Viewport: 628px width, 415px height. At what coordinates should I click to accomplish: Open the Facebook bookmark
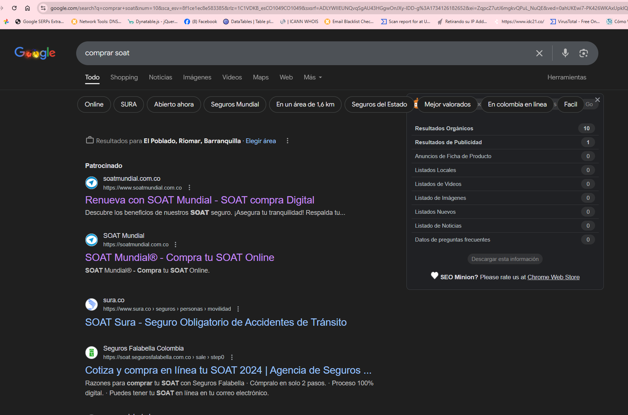coord(201,22)
